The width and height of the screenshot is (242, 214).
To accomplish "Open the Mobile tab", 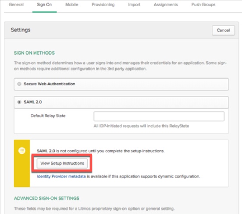I will pyautogui.click(x=72, y=5).
